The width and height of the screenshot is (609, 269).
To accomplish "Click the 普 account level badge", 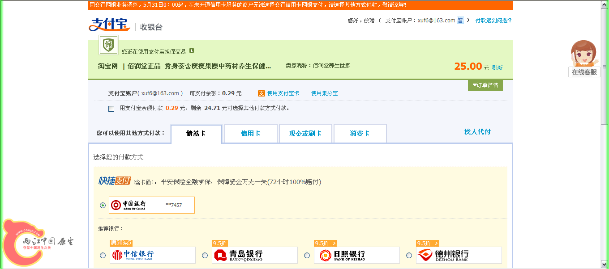I will (460, 21).
